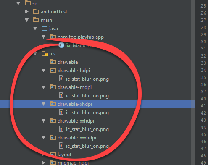208x165 pixels.
Task: Select the drawable-xxhdpi folder label
Action: tap(76, 121)
